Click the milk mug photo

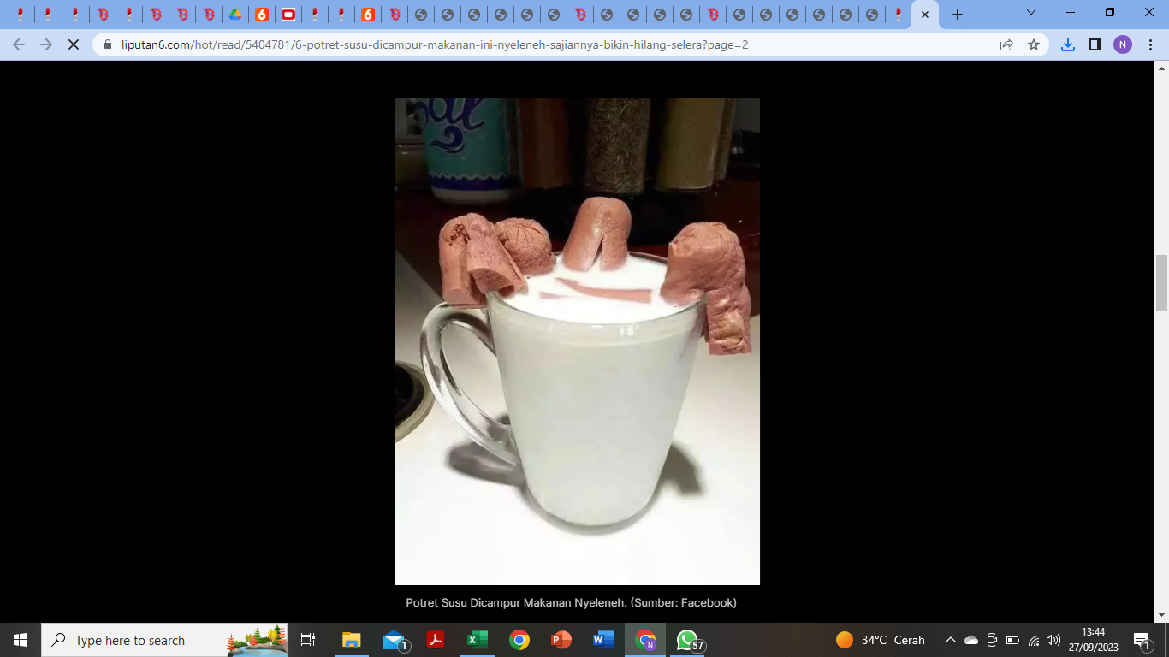tap(577, 341)
